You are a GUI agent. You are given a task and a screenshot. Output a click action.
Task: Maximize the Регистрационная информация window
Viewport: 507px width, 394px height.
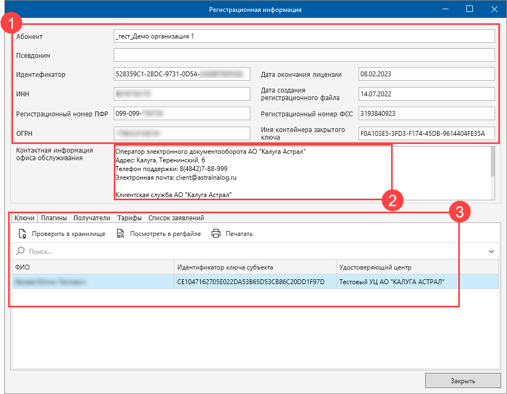(470, 9)
